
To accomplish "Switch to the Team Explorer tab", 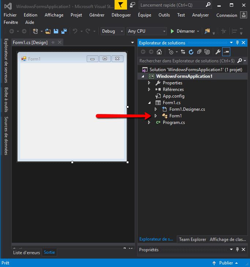I will (x=193, y=239).
